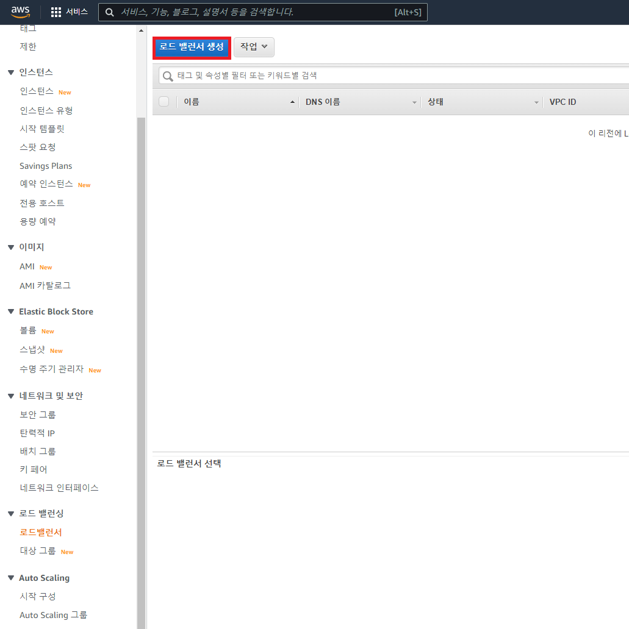Open AMI 카탈로그 in sidebar
Viewport: 629px width, 629px height.
[x=45, y=286]
